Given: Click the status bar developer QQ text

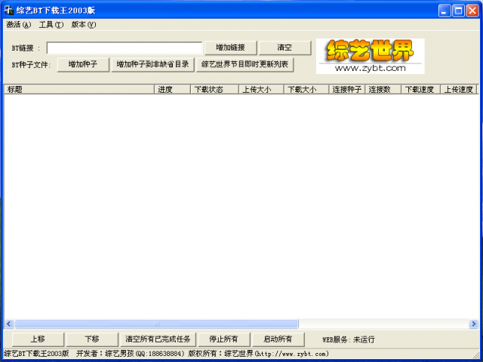Looking at the screenshot, I should (131, 354).
